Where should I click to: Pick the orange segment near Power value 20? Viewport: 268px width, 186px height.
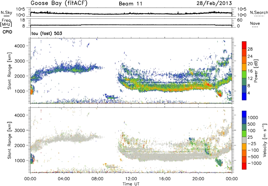(x=244, y=67)
